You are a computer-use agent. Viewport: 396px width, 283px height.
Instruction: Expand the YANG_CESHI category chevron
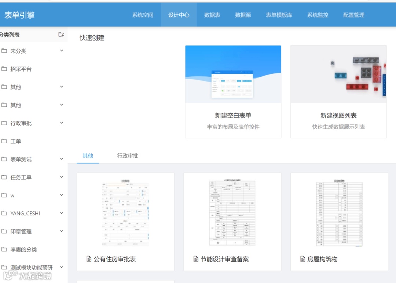pyautogui.click(x=62, y=213)
